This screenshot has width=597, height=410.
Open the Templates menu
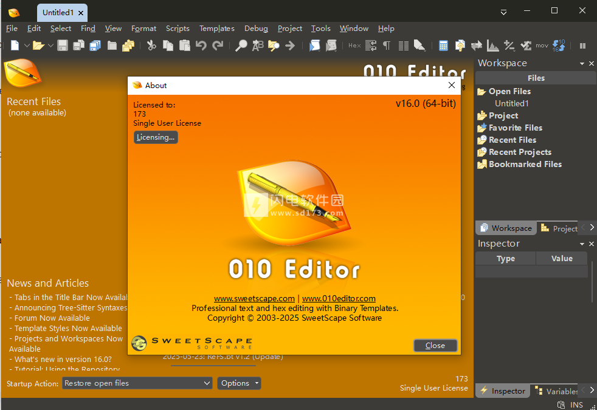click(216, 29)
